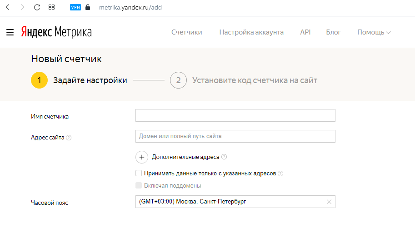The height and width of the screenshot is (248, 415).
Task: Click Задайте настройки step label
Action: click(90, 80)
